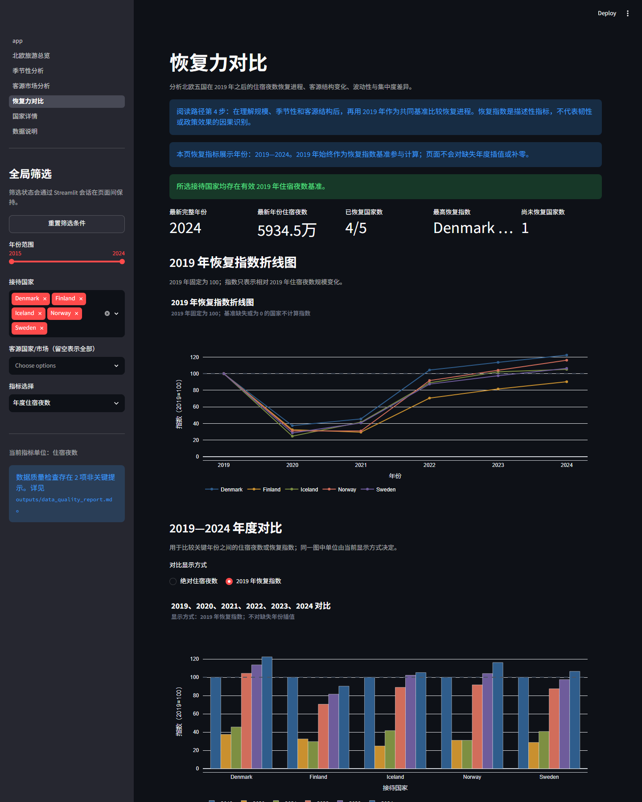Open the 指标选择 dropdown
The image size is (642, 802).
[x=67, y=403]
